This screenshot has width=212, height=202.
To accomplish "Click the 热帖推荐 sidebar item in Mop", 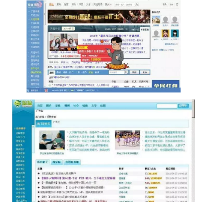I will point(21,129).
